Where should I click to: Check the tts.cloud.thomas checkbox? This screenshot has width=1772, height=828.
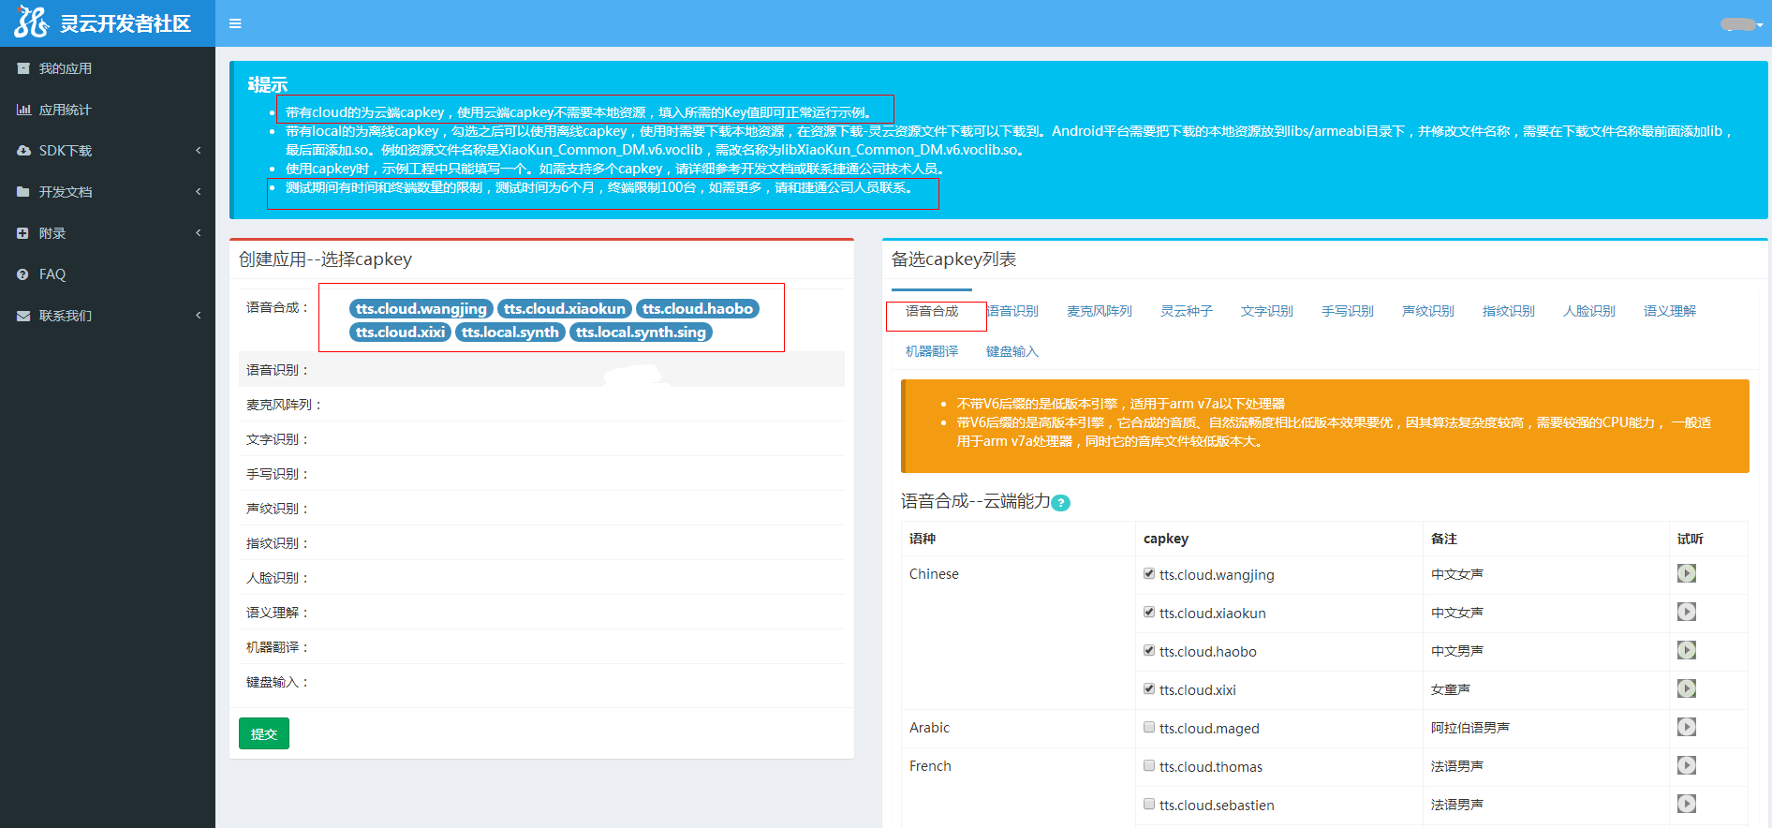coord(1149,766)
